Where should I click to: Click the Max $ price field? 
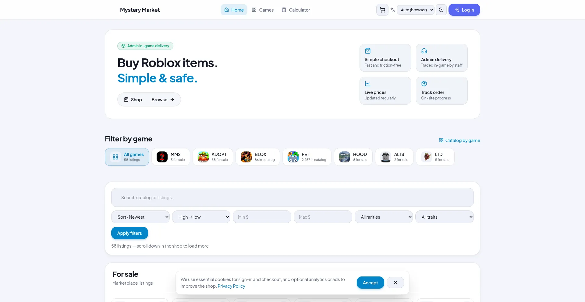323,217
